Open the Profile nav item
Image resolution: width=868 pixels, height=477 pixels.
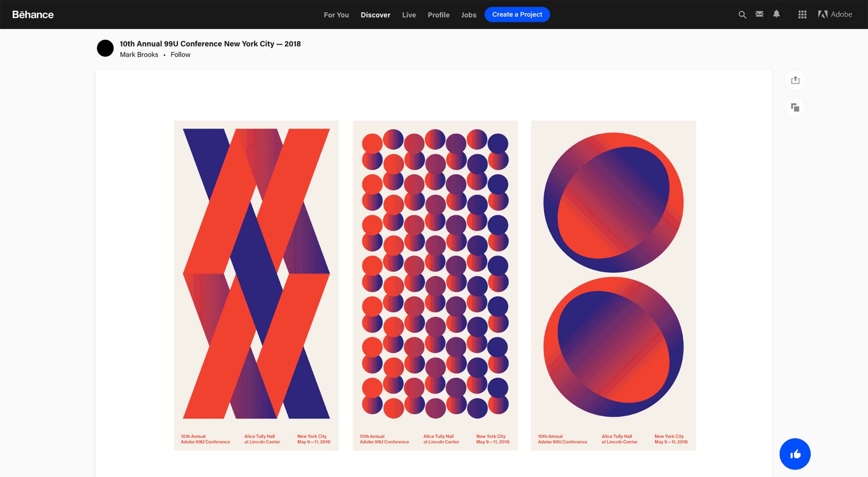tap(438, 15)
